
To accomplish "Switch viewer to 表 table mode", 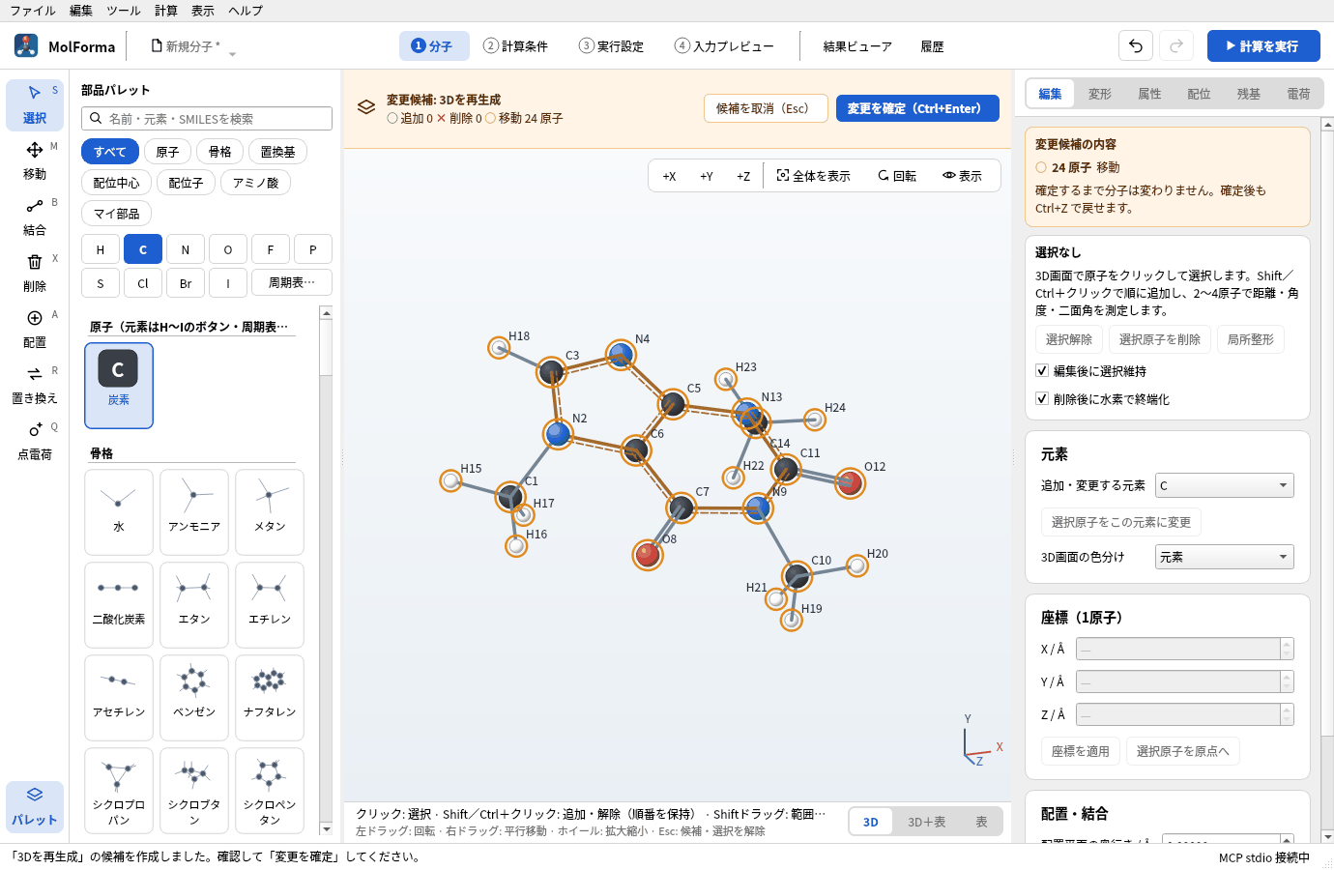I will click(x=981, y=822).
